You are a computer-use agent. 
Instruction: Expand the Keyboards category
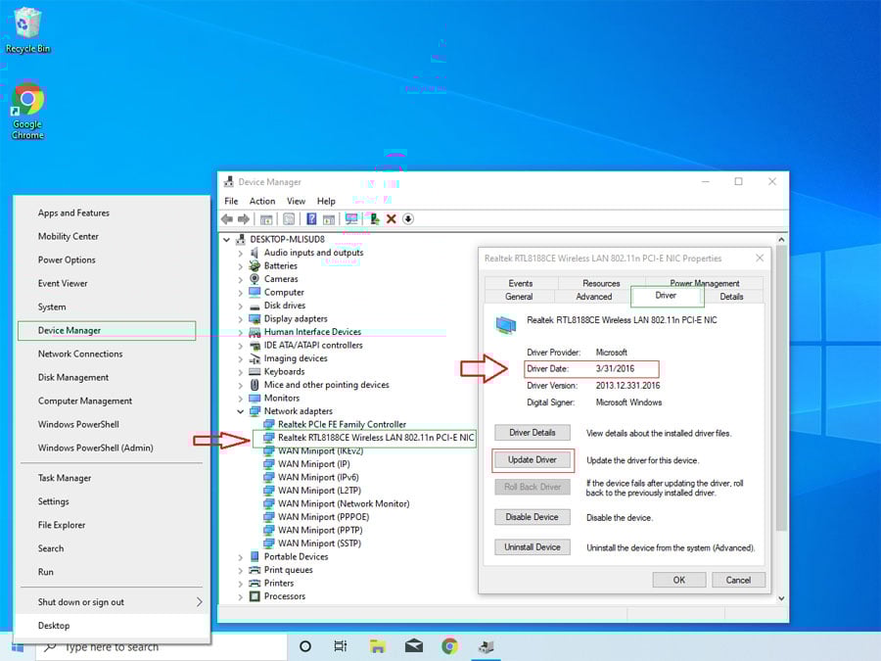tap(241, 372)
